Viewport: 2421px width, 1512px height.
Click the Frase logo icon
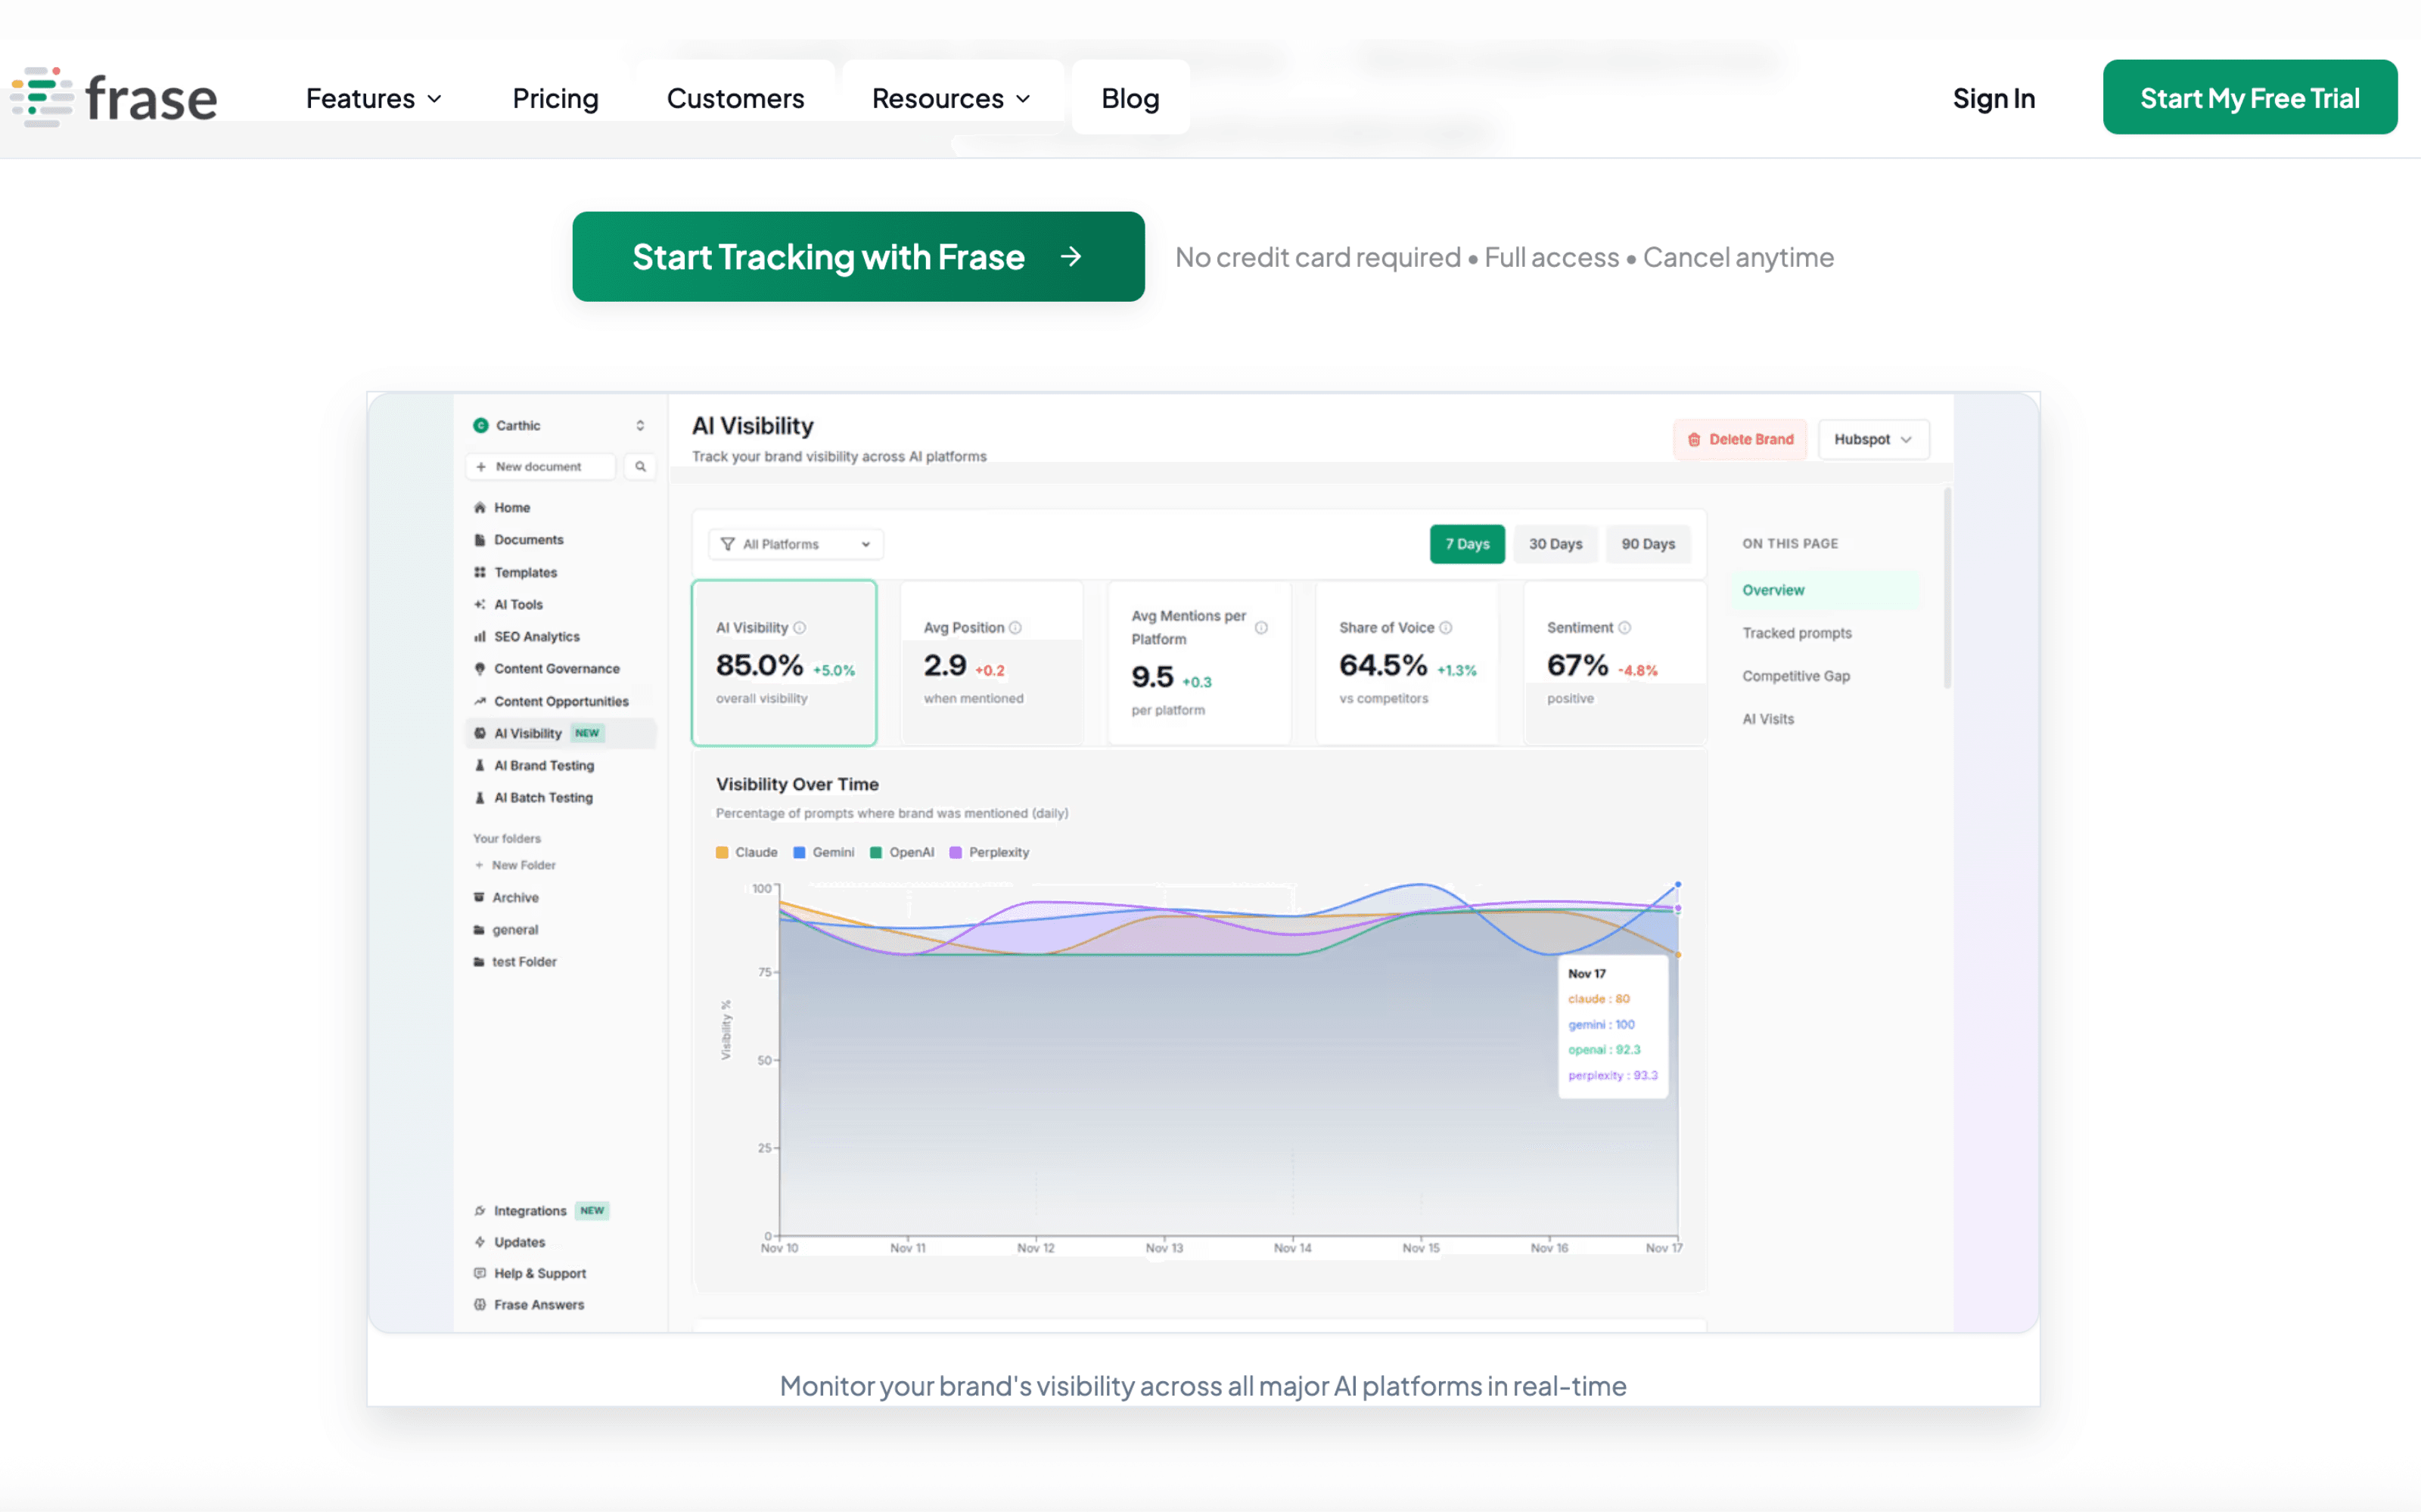coord(42,97)
